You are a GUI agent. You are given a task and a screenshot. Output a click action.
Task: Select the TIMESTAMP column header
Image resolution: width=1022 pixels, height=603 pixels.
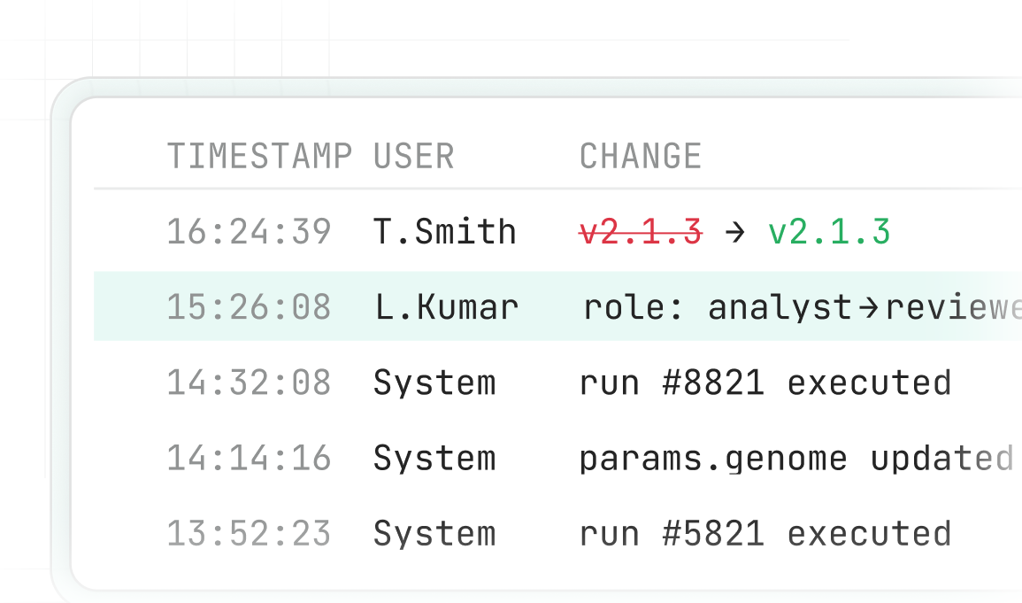tap(259, 157)
